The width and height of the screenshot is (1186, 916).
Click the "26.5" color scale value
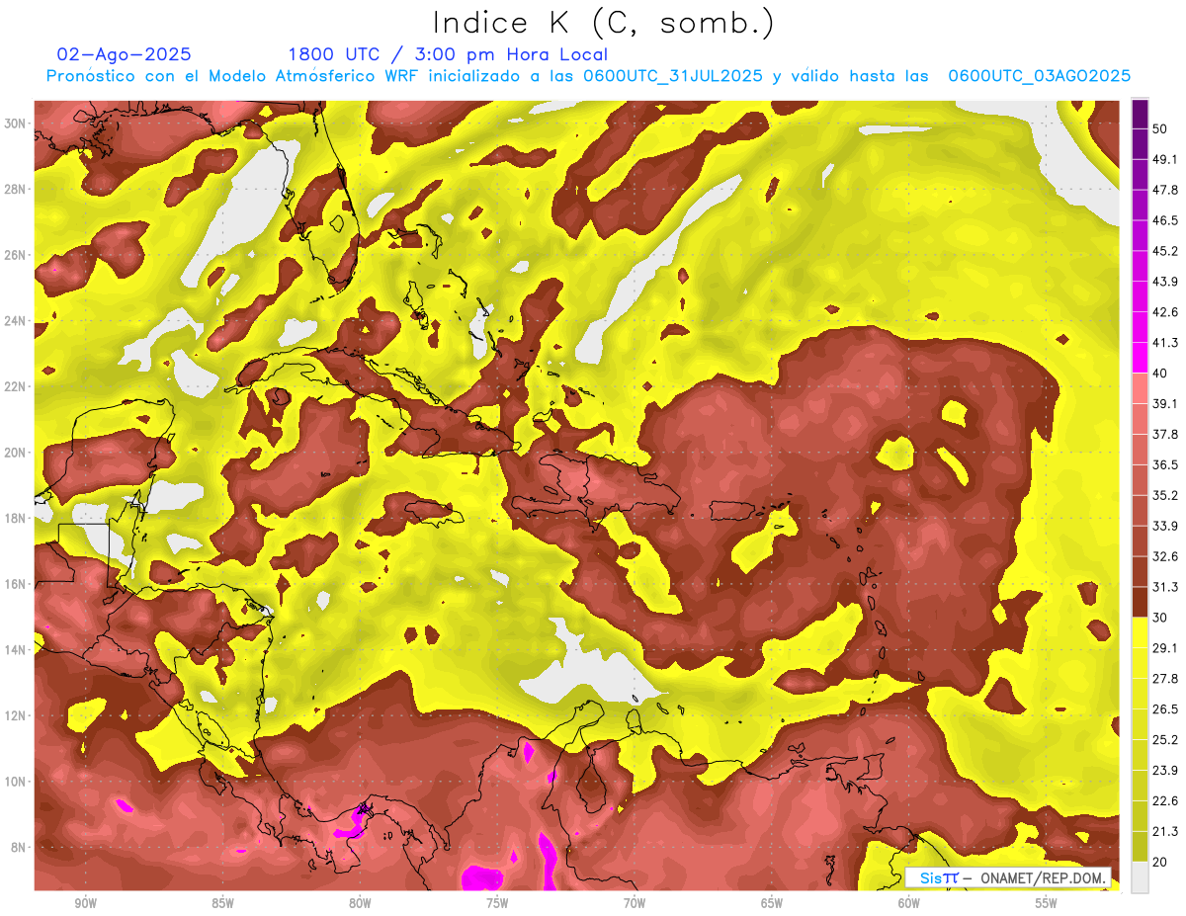(1164, 709)
